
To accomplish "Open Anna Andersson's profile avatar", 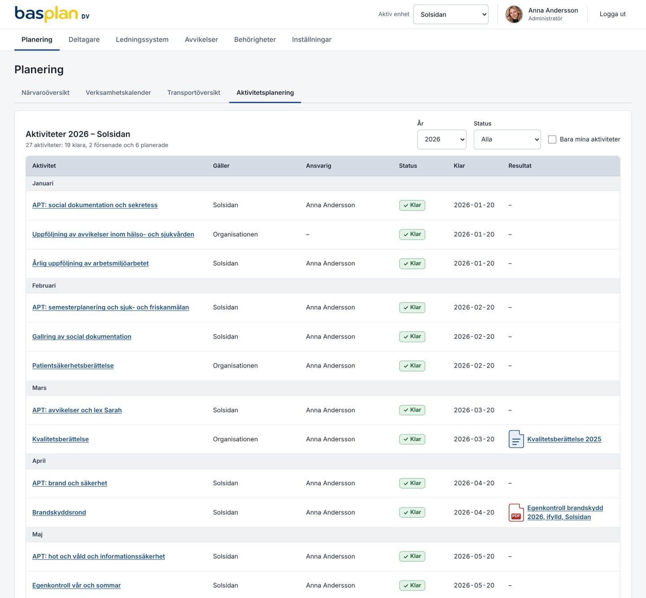I will 514,14.
